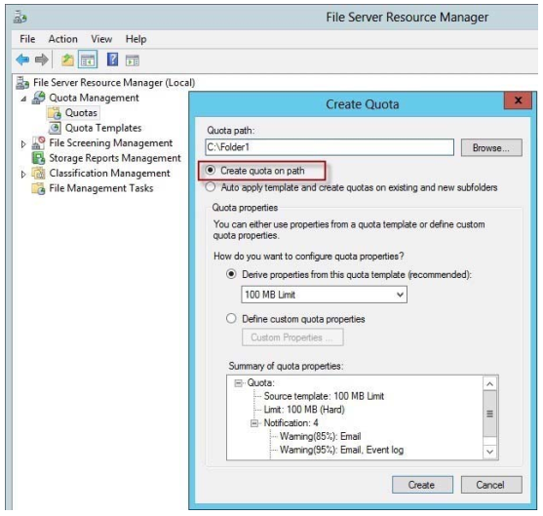Click the Quota Templates icon
543x516 pixels.
pos(55,128)
